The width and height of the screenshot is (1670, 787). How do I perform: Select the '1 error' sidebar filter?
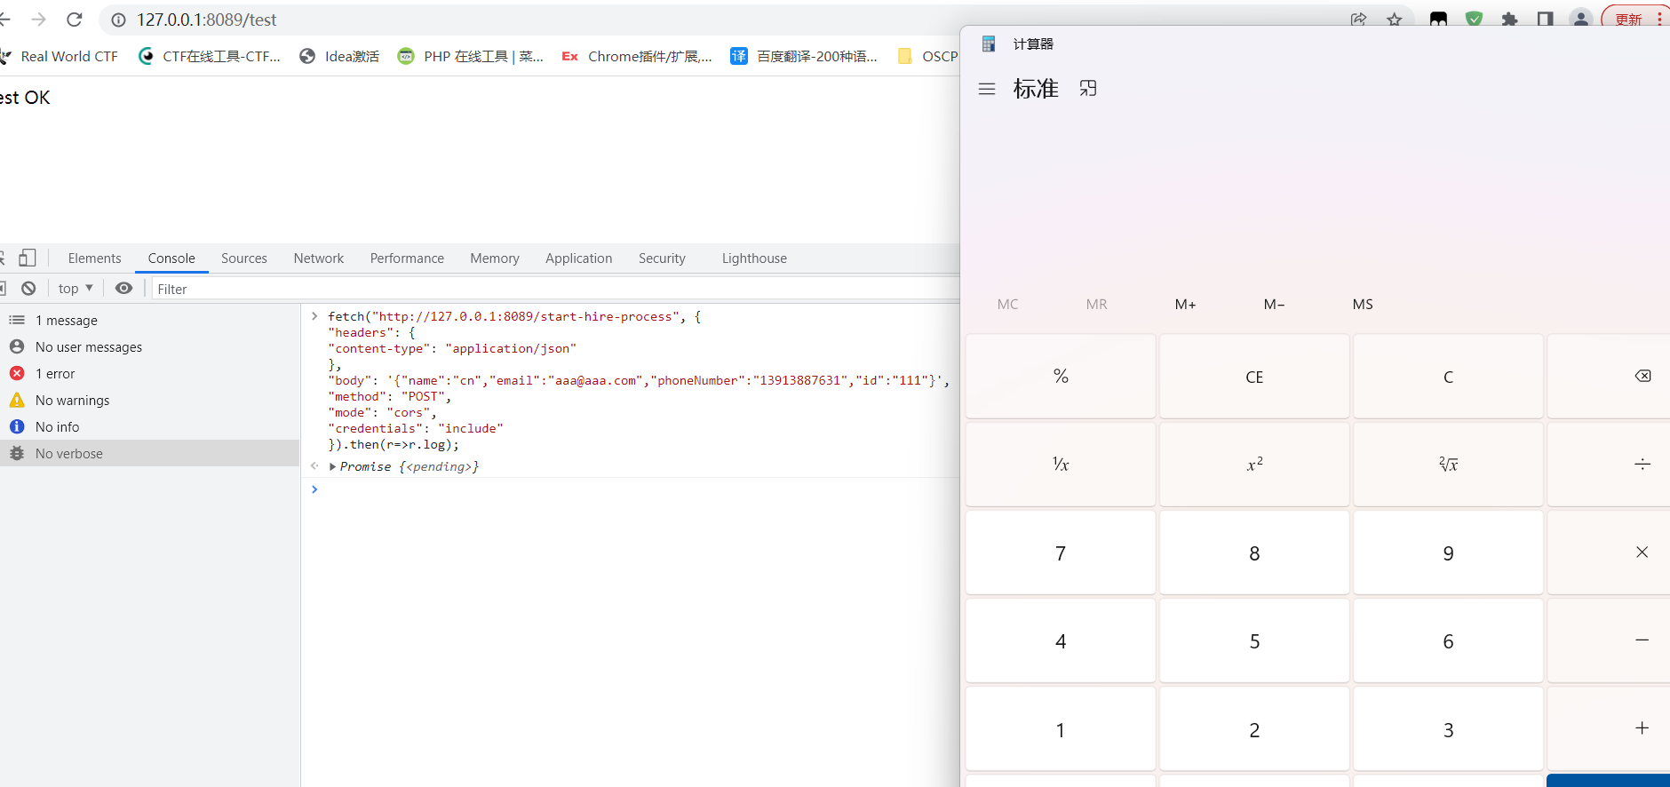[149, 373]
